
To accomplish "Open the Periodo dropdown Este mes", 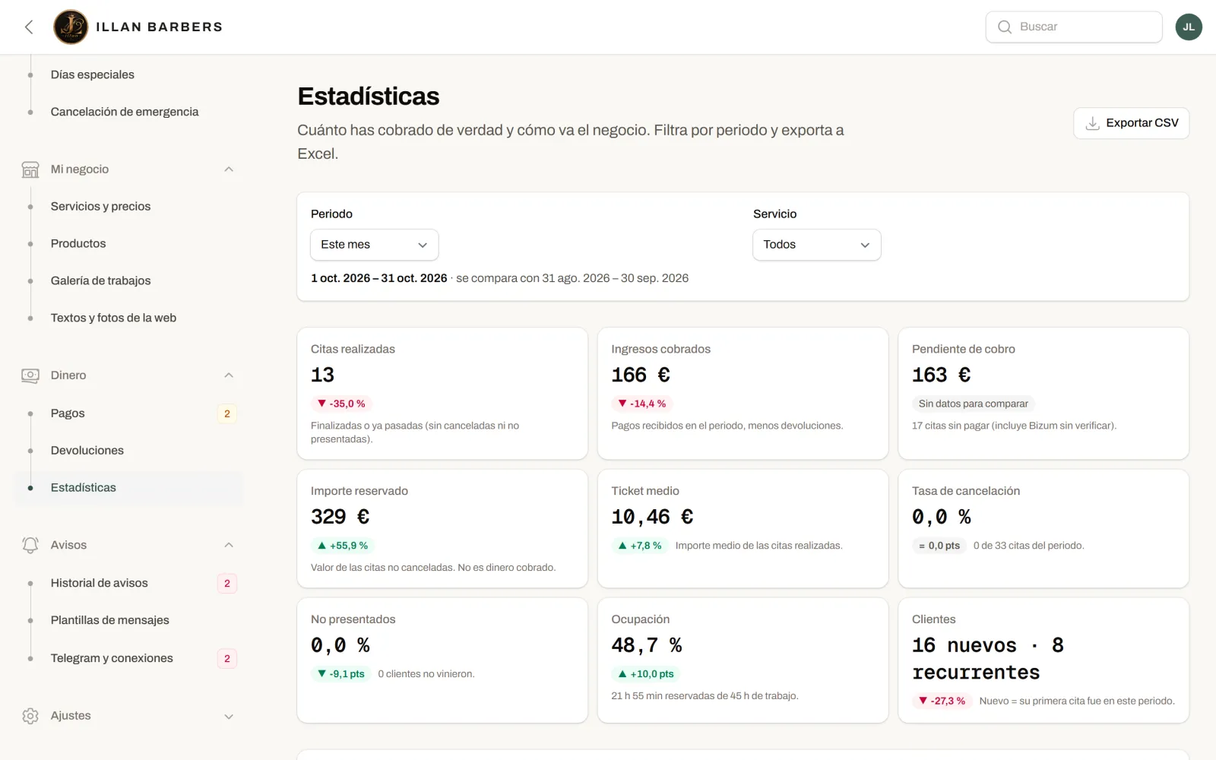I will click(374, 245).
